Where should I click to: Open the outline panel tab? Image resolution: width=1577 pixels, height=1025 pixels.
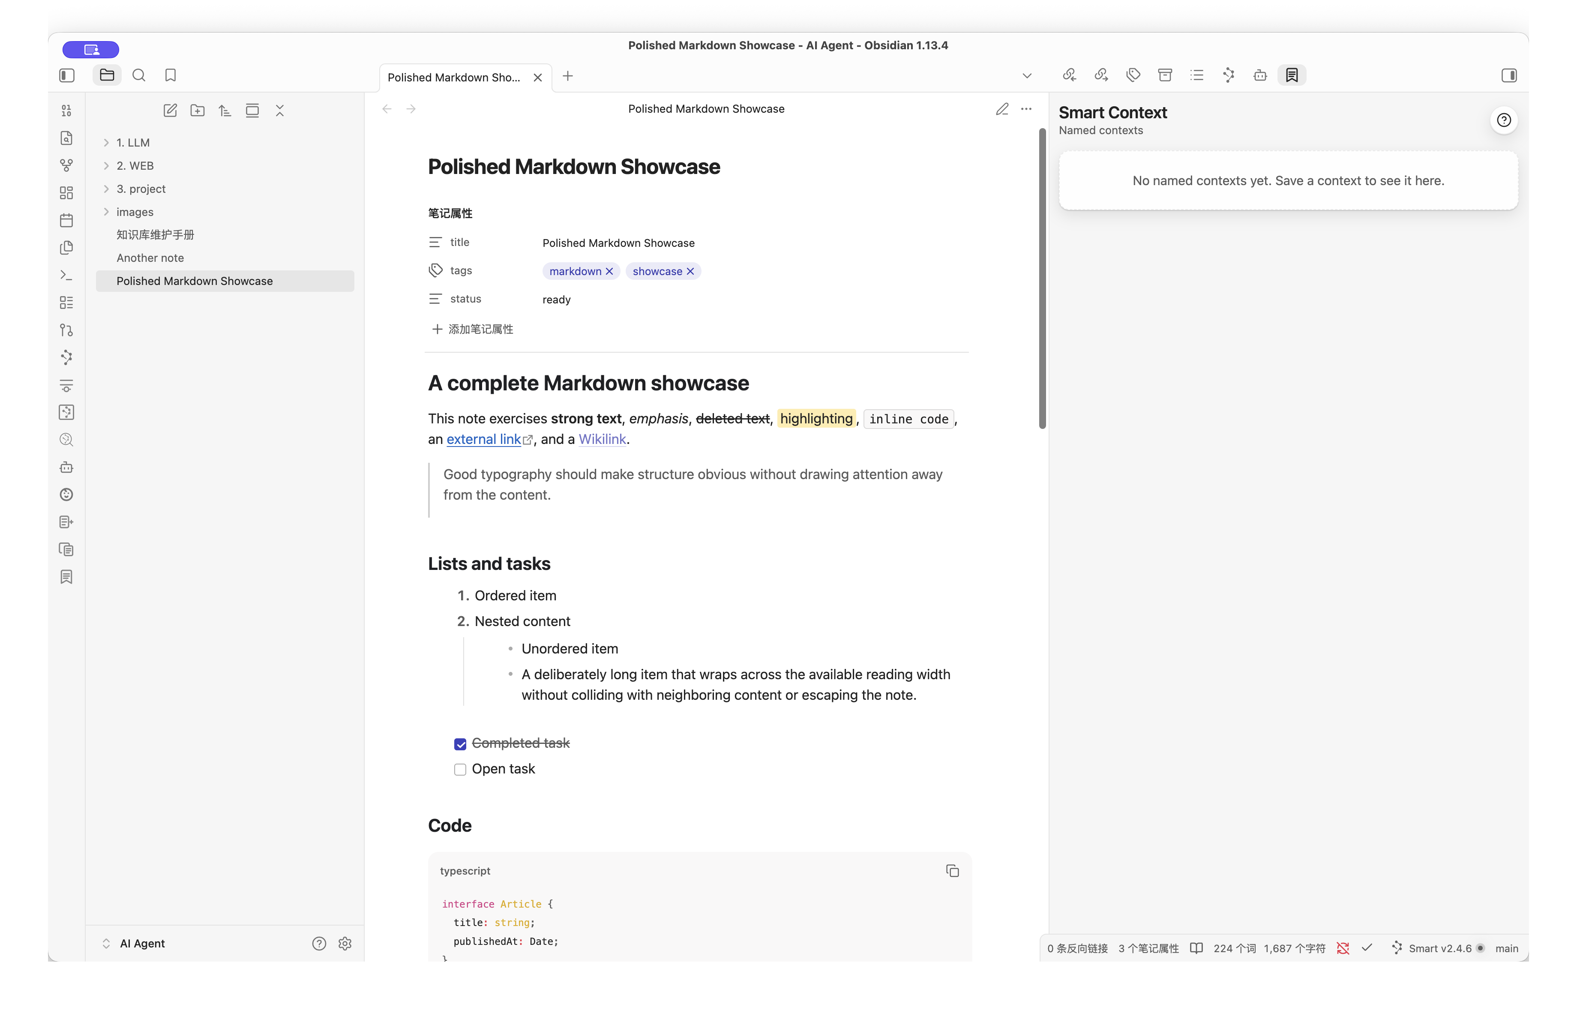(1196, 75)
